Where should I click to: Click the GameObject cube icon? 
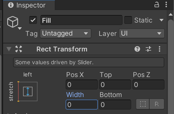13,22
